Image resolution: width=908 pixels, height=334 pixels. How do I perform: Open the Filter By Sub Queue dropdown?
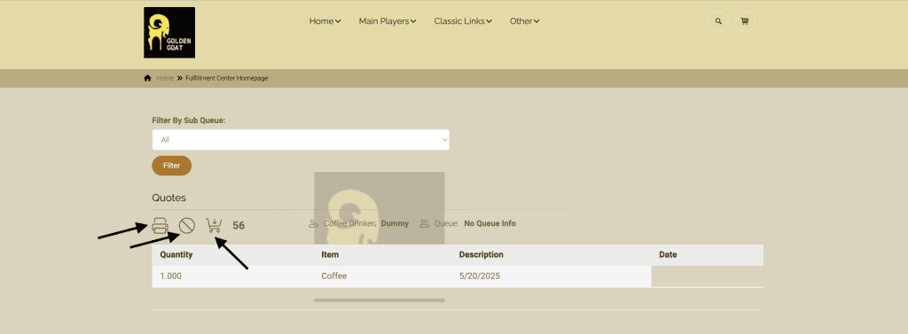pos(301,139)
